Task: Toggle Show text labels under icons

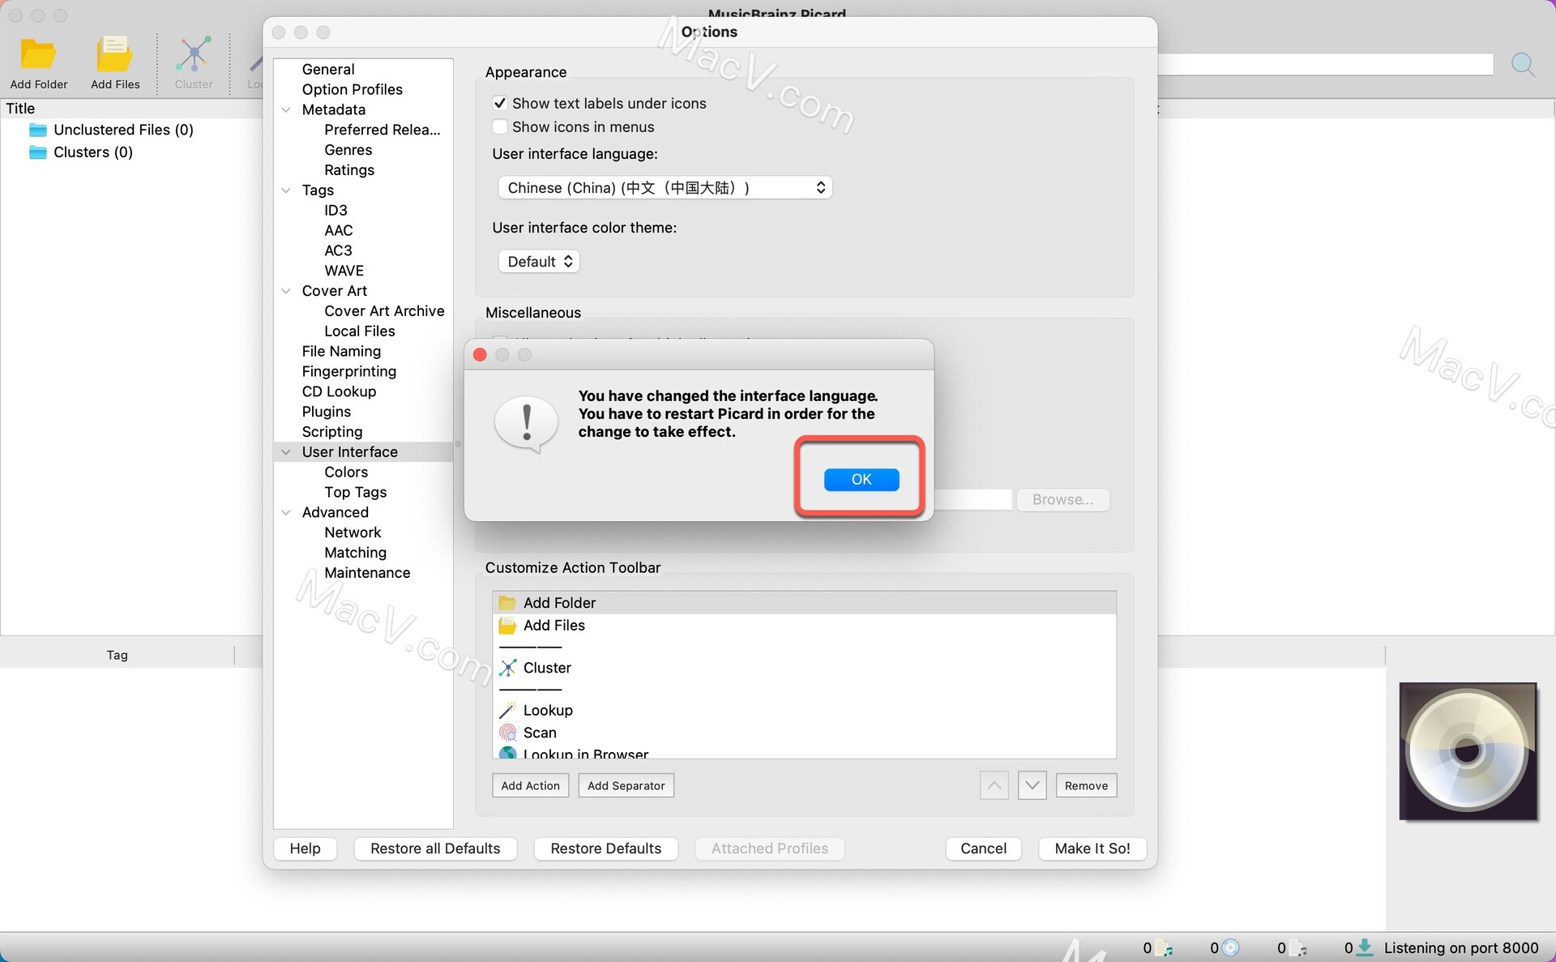Action: [x=500, y=104]
